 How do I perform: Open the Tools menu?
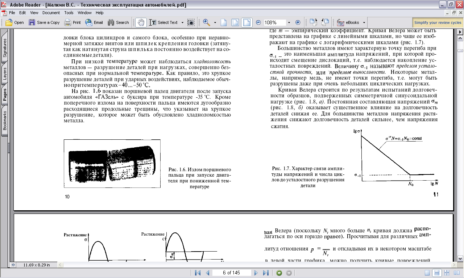click(x=69, y=13)
